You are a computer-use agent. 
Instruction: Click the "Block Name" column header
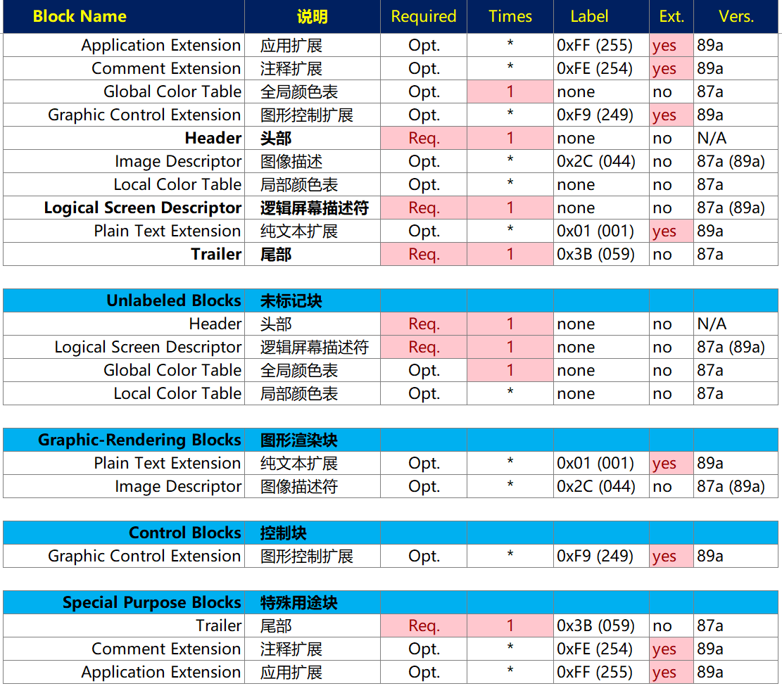(x=80, y=17)
